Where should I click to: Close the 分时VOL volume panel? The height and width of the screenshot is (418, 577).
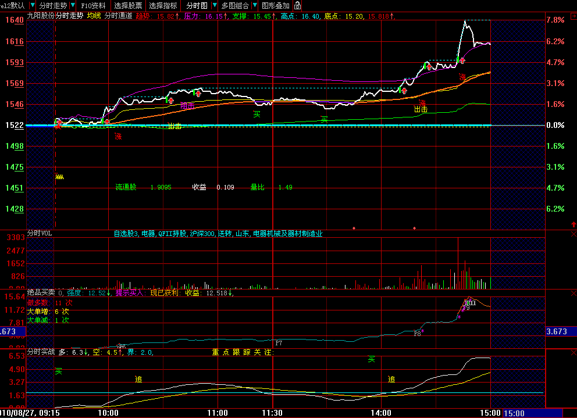pyautogui.click(x=574, y=234)
